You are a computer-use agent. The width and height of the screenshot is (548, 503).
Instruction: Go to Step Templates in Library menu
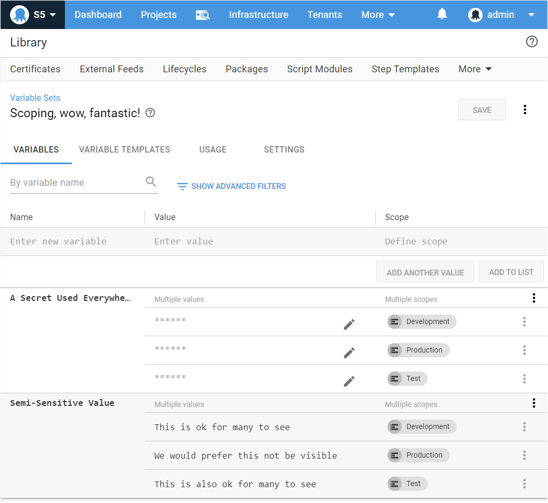(x=405, y=69)
